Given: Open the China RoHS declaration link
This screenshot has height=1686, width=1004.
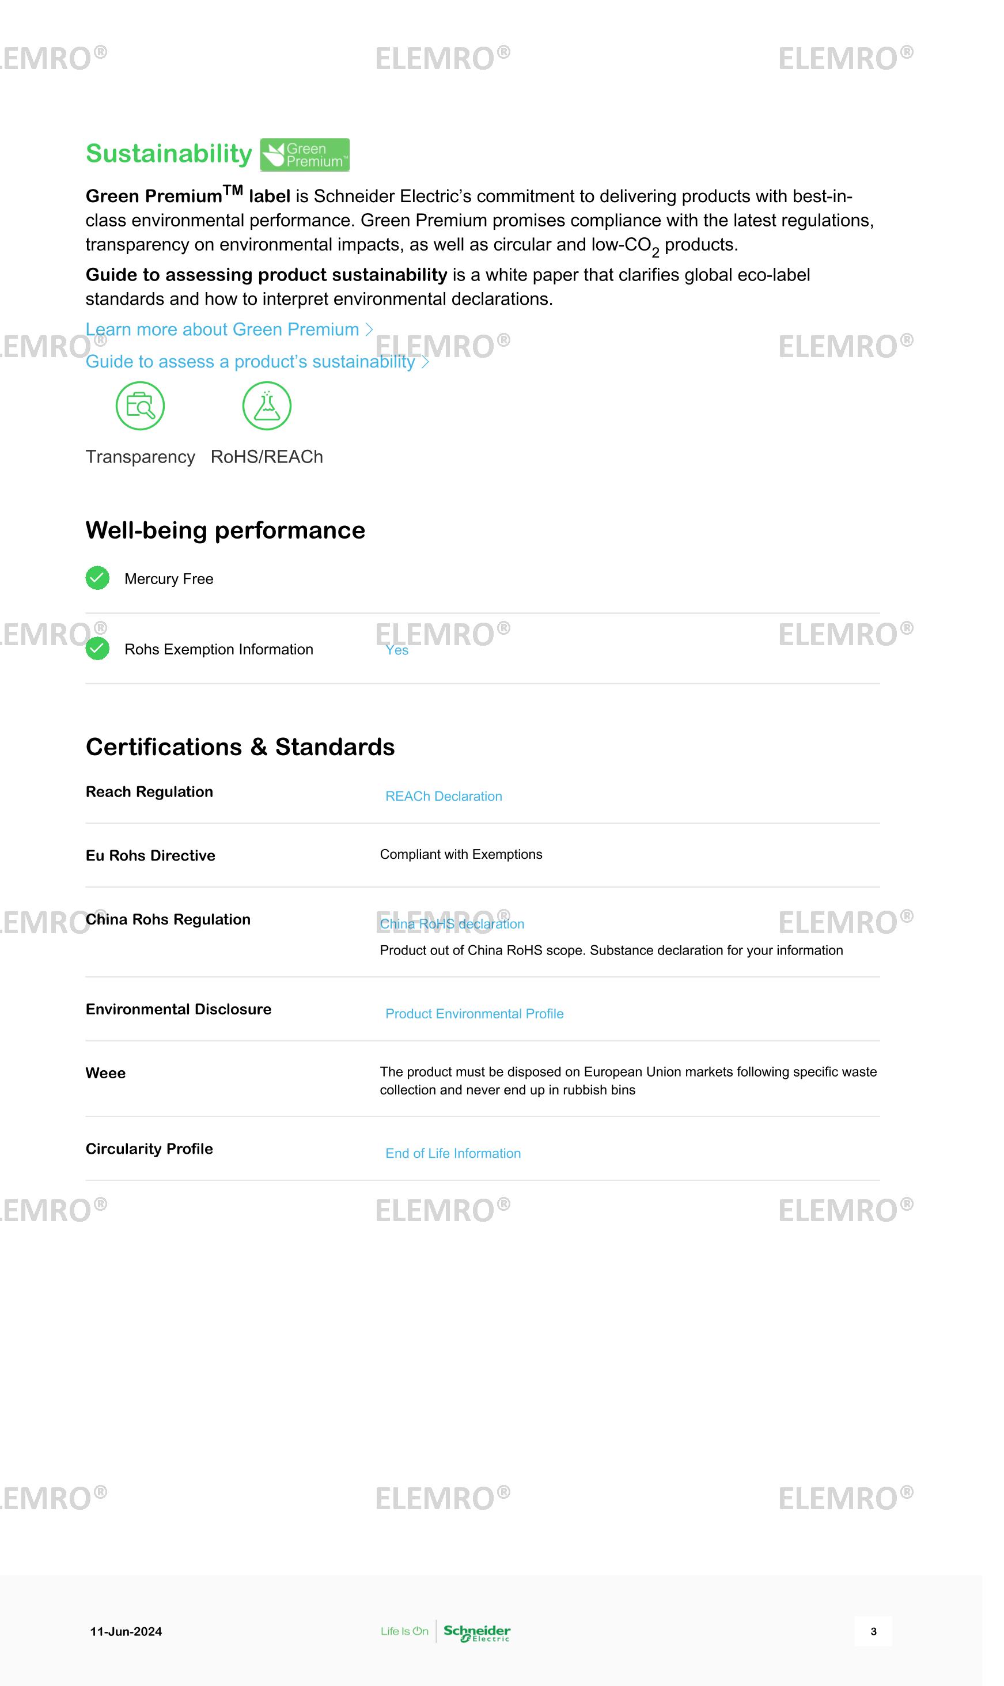Looking at the screenshot, I should coord(451,924).
